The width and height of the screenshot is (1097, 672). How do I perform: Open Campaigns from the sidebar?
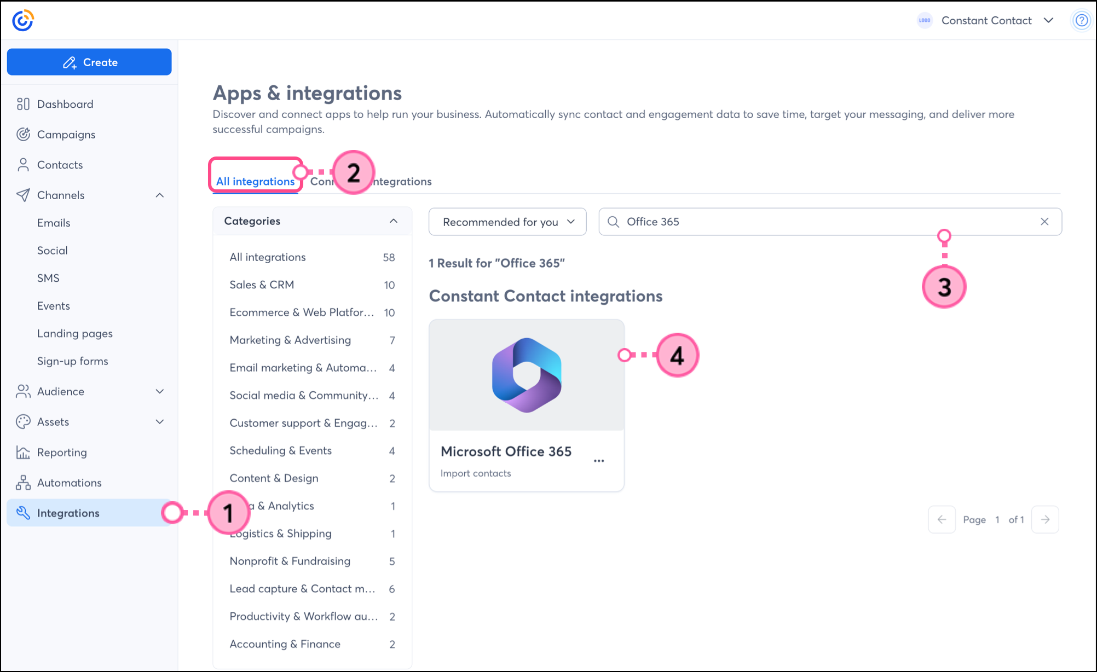(x=66, y=135)
